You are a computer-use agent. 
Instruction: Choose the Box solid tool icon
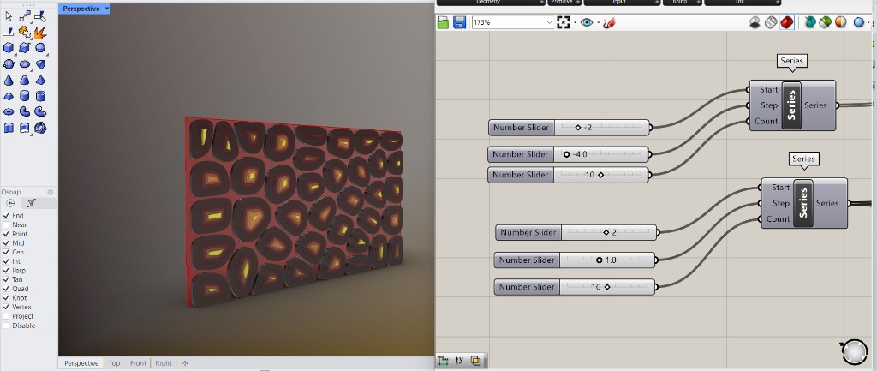[x=9, y=48]
